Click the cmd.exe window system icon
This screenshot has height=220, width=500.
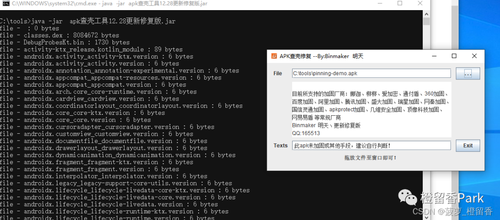click(5, 4)
